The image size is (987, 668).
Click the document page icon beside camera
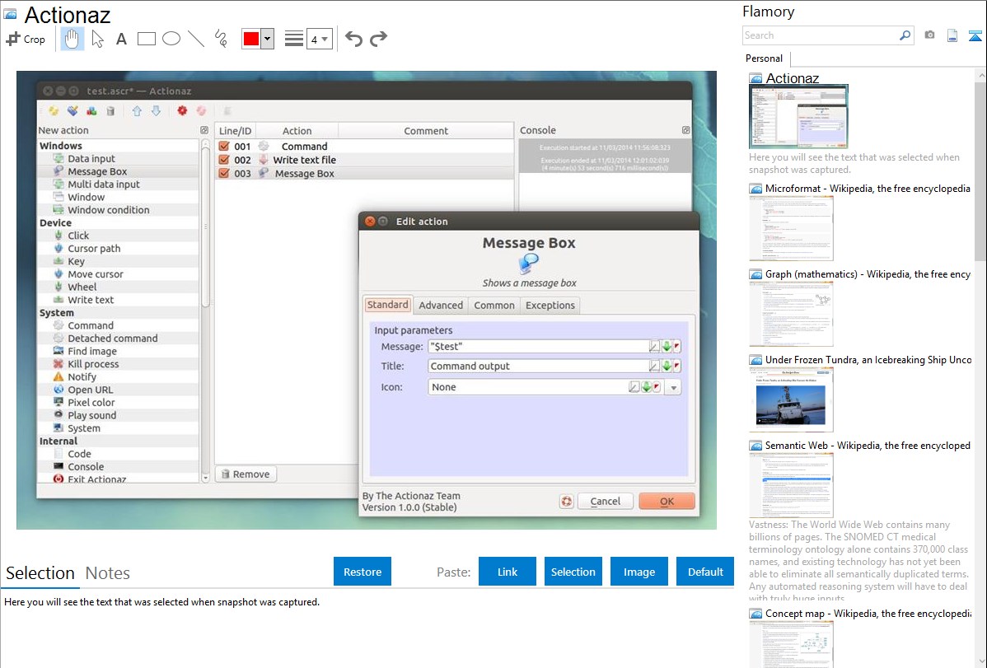952,35
